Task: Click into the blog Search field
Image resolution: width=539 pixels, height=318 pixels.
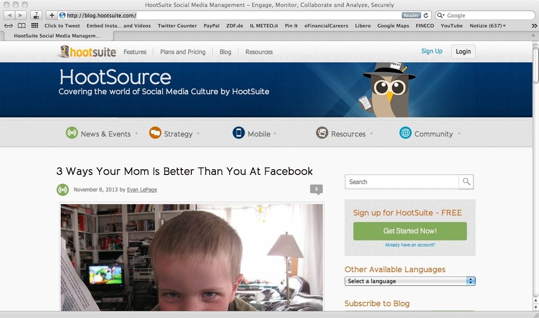Action: click(x=402, y=182)
